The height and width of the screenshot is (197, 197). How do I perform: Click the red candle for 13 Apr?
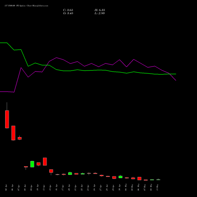coord(45,162)
